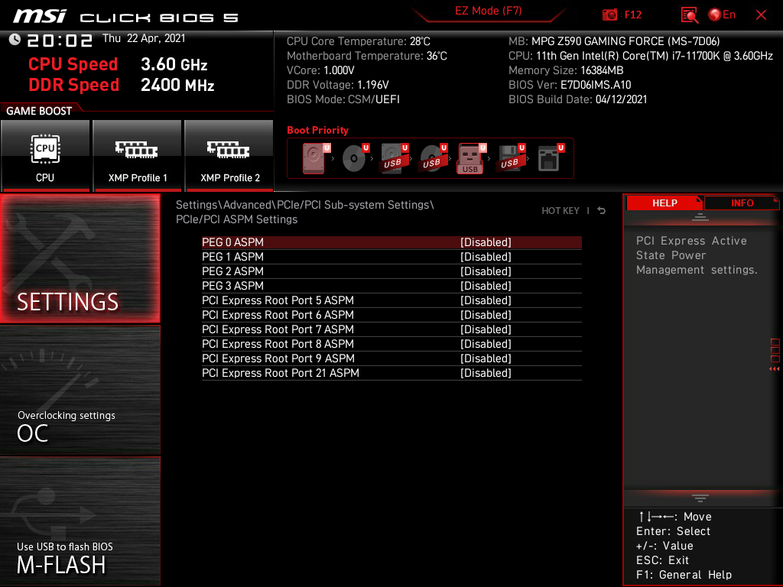Click the GAME BOOST label
Screen dimensions: 783x587
click(x=39, y=111)
